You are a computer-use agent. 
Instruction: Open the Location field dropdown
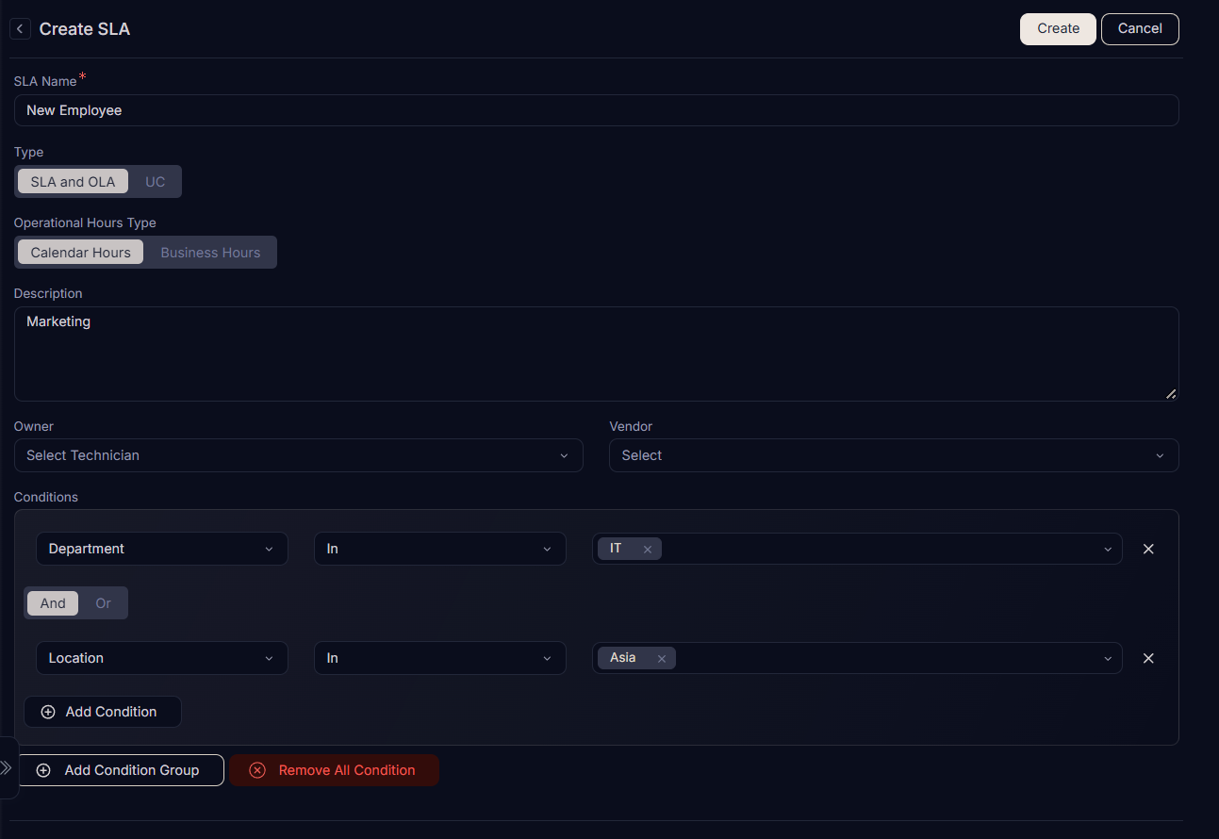pyautogui.click(x=162, y=658)
